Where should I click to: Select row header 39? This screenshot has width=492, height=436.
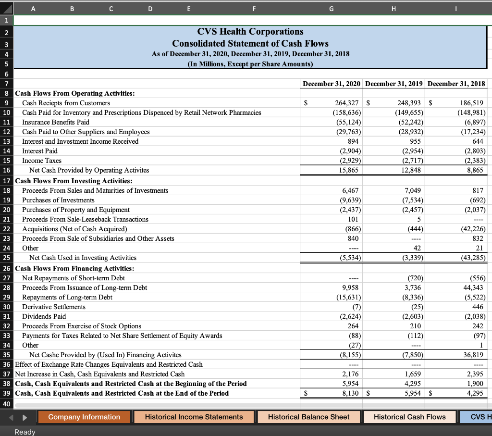point(7,393)
